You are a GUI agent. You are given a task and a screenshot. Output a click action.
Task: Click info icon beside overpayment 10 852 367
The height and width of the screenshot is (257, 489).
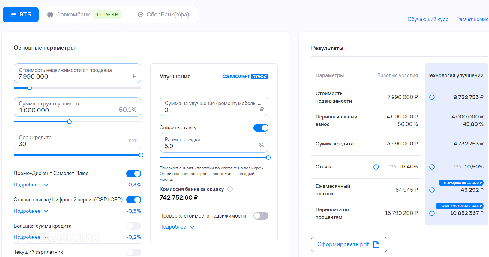point(432,213)
